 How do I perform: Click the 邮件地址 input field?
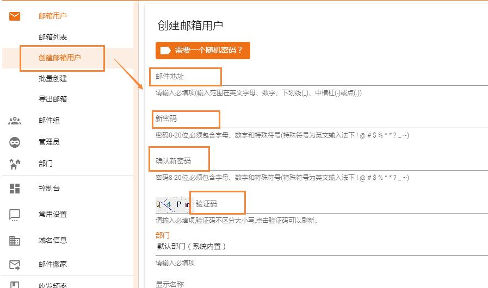(x=321, y=77)
